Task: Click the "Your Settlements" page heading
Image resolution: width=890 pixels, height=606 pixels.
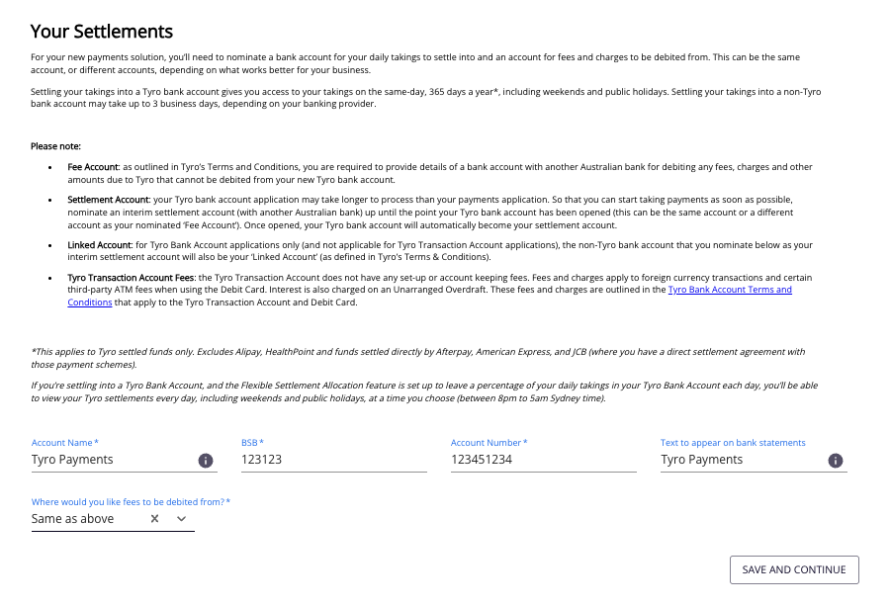Action: point(102,32)
